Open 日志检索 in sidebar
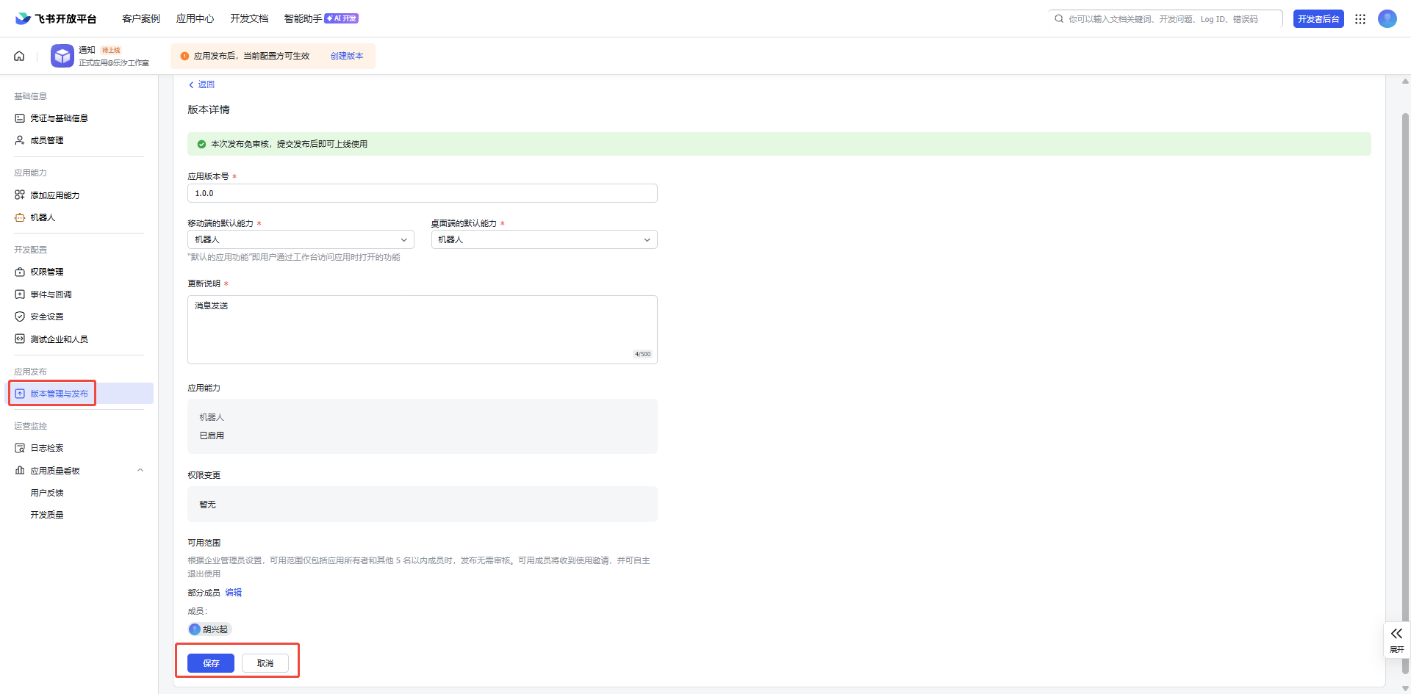Viewport: 1411px width, 694px height. pyautogui.click(x=46, y=448)
